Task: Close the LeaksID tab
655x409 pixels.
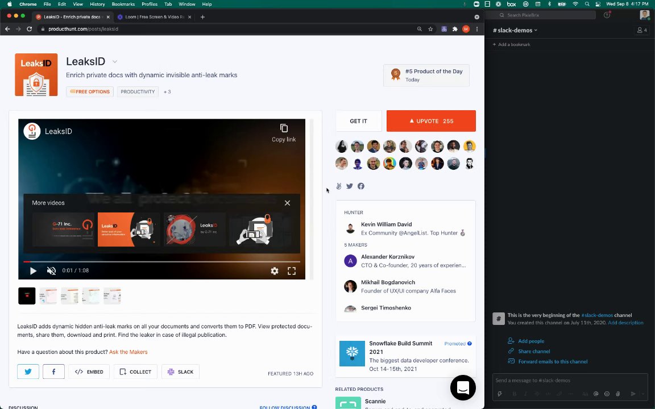Action: [108, 17]
